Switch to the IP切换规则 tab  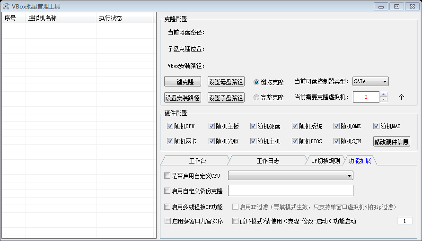325,161
